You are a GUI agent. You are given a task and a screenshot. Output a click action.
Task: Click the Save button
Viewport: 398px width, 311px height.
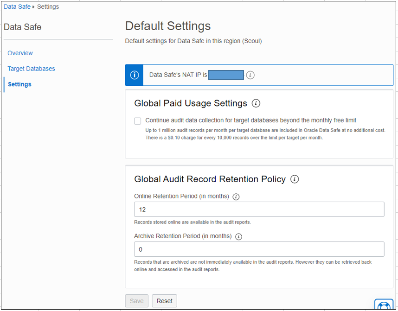pos(136,301)
